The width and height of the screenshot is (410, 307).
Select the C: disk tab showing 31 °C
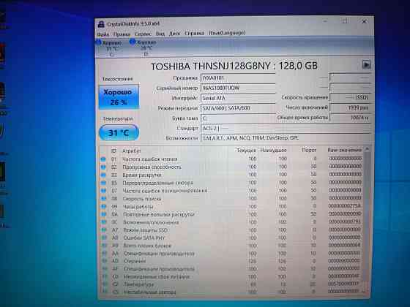click(x=109, y=48)
